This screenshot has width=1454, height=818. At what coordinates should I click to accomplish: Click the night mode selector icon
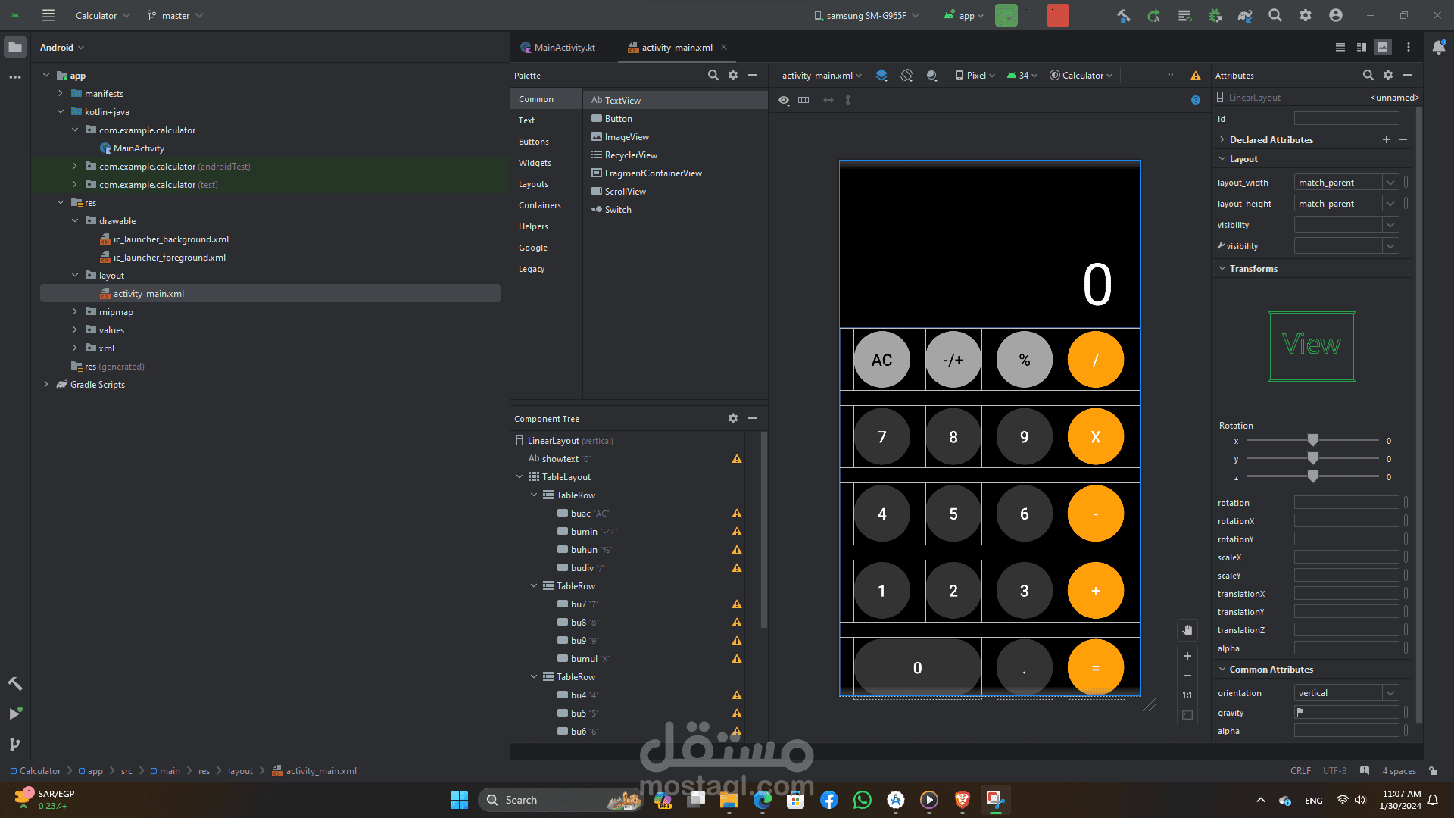click(932, 75)
